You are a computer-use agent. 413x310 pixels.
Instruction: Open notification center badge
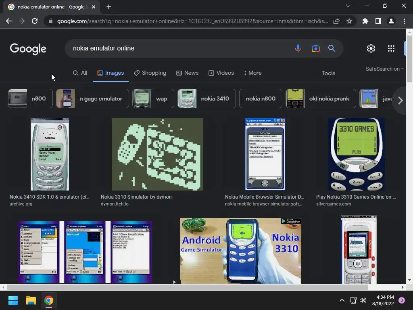click(402, 300)
